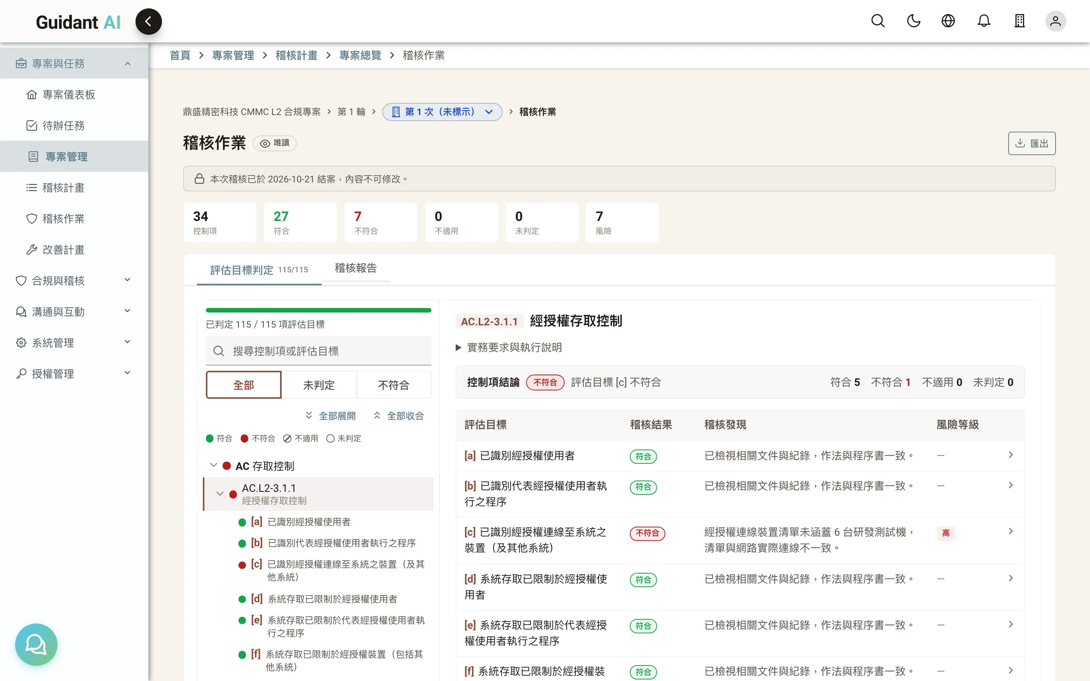
Task: Select 專案管理 in sidebar
Action: [x=74, y=156]
